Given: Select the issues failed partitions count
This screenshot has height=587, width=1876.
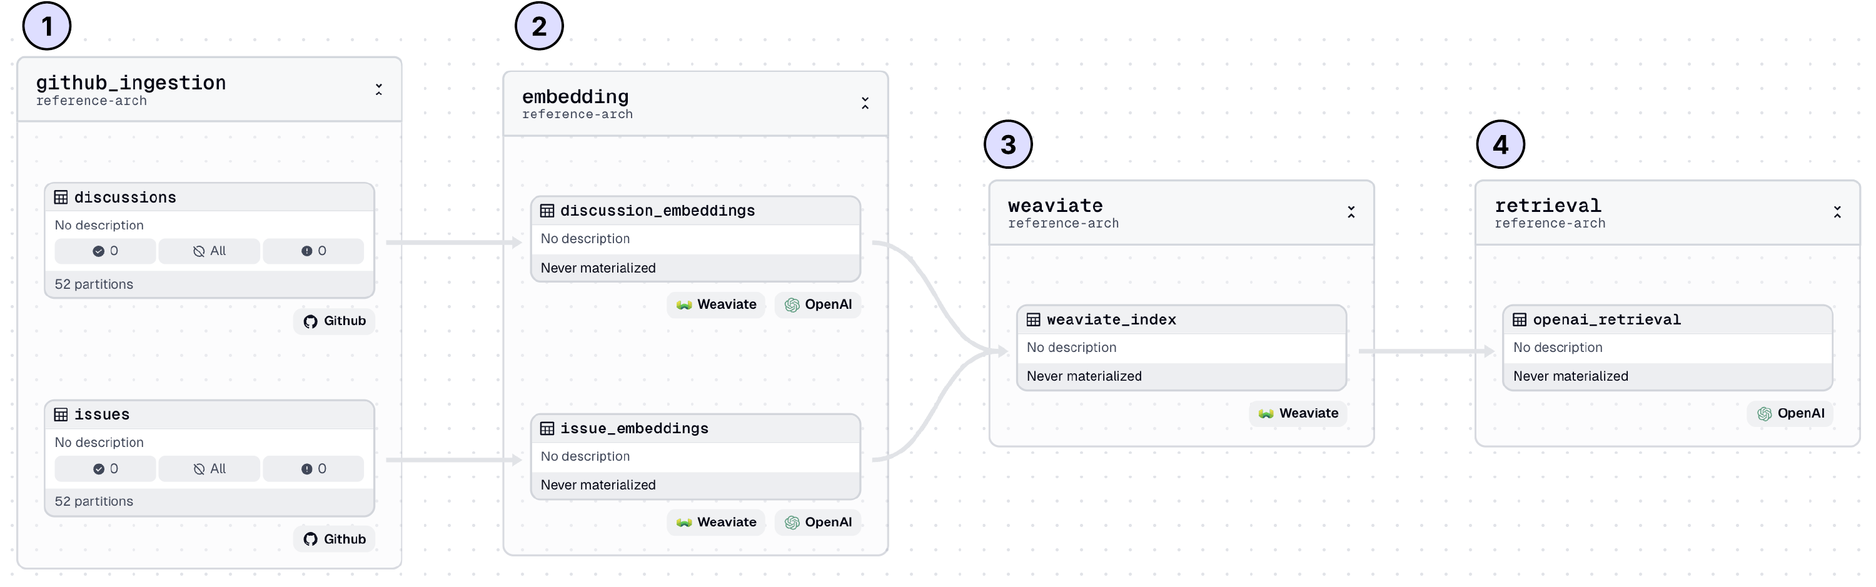Looking at the screenshot, I should 313,469.
